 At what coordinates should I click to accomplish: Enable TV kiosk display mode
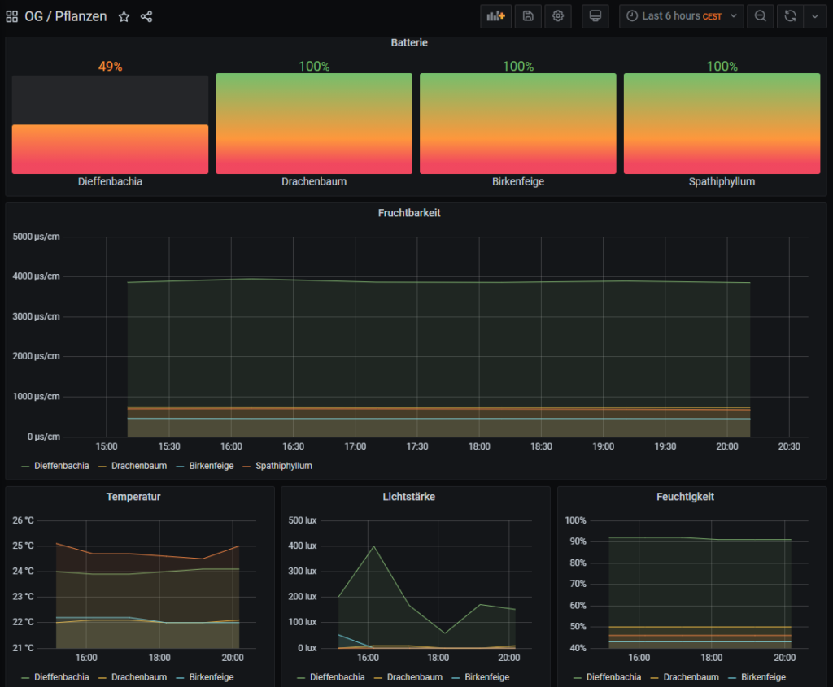click(x=595, y=16)
